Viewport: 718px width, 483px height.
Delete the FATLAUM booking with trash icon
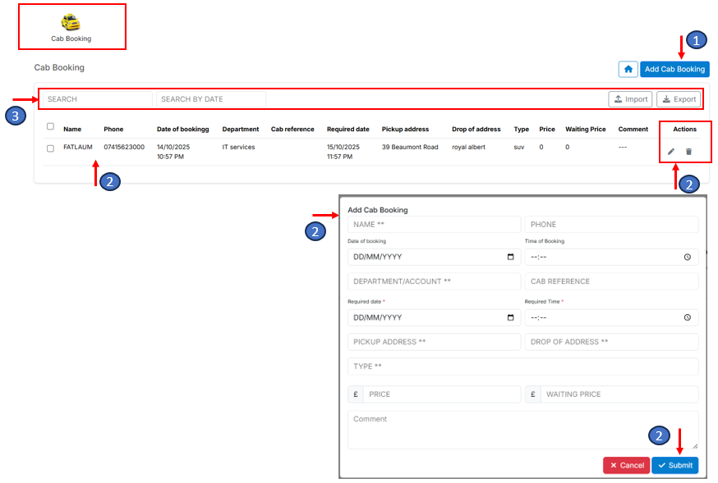point(689,151)
